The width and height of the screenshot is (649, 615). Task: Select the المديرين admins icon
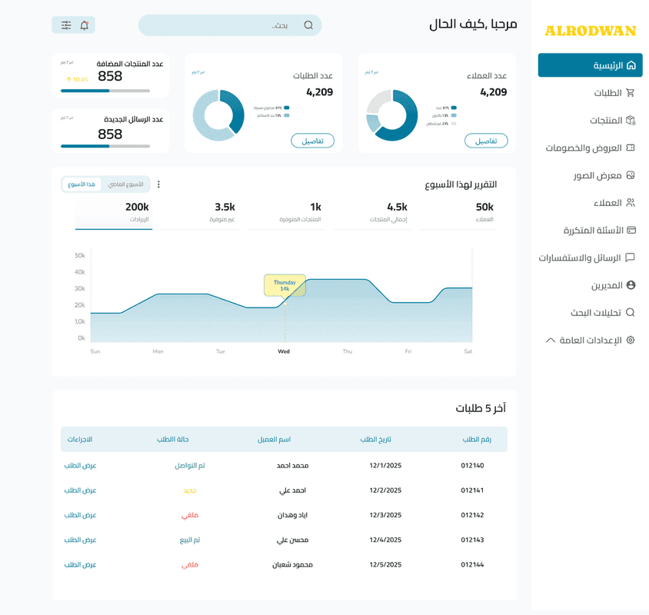pyautogui.click(x=631, y=284)
